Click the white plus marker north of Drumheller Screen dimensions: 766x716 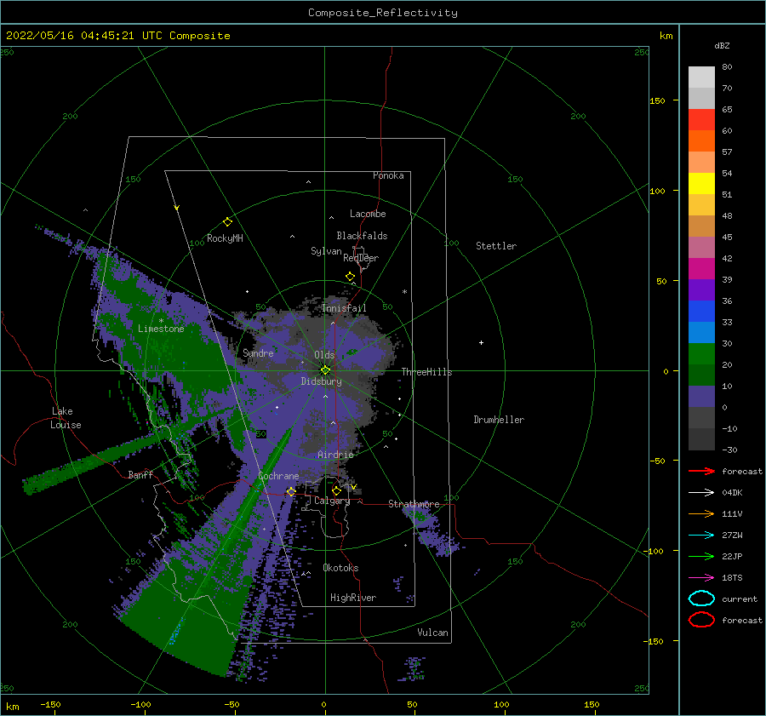click(x=481, y=342)
